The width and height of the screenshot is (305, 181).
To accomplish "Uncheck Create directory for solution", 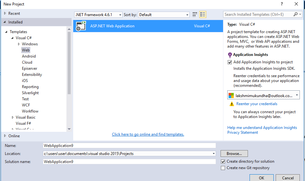I will [223, 161].
